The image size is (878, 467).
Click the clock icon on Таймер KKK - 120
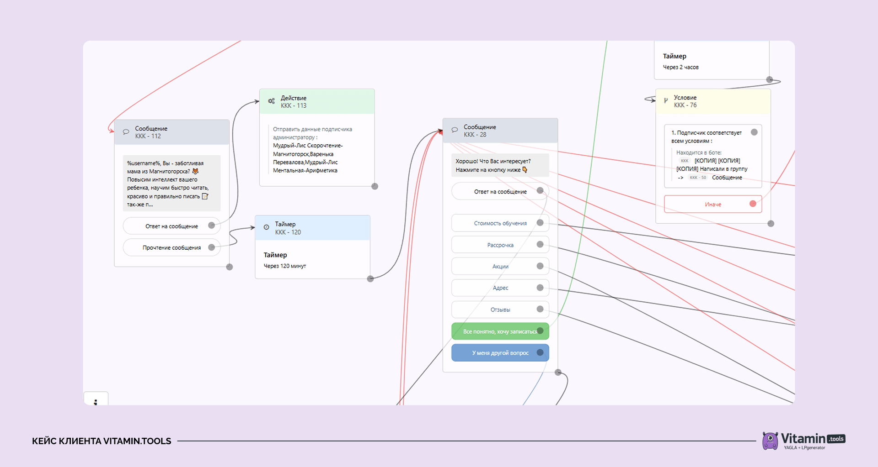[266, 227]
